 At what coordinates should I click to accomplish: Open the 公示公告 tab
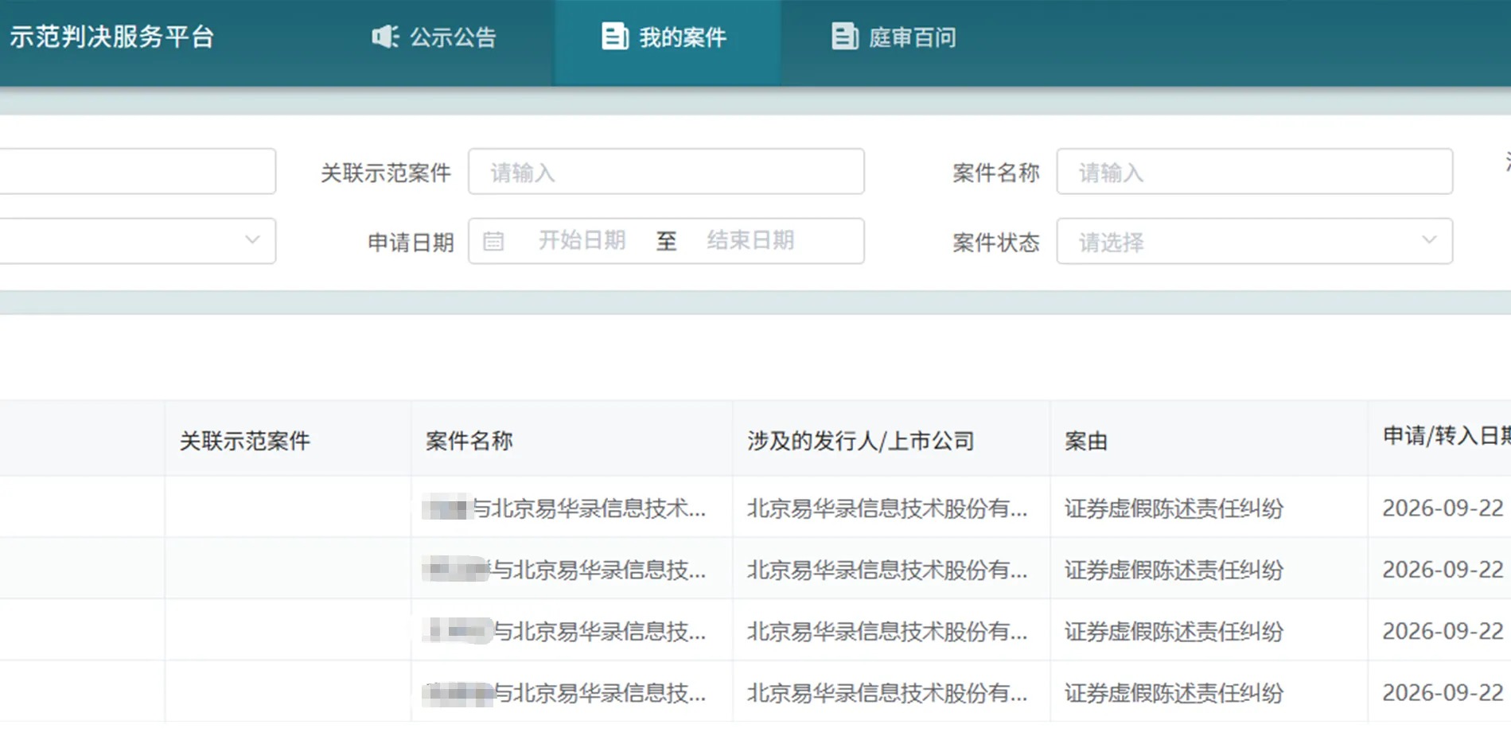point(434,37)
